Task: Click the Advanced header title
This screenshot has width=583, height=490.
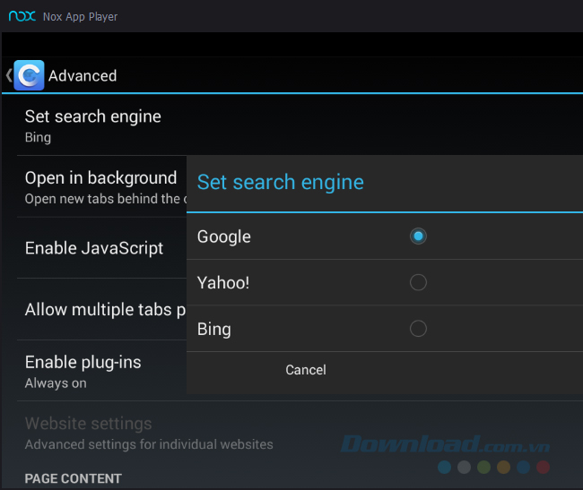Action: [x=83, y=76]
